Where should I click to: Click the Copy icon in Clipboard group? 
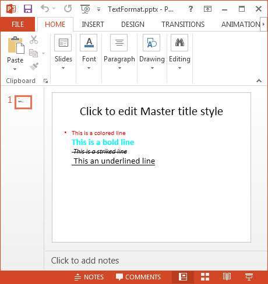point(33,53)
